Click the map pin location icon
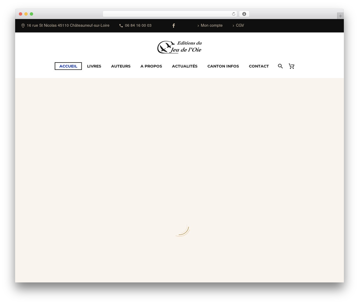This screenshot has width=359, height=304. [23, 26]
